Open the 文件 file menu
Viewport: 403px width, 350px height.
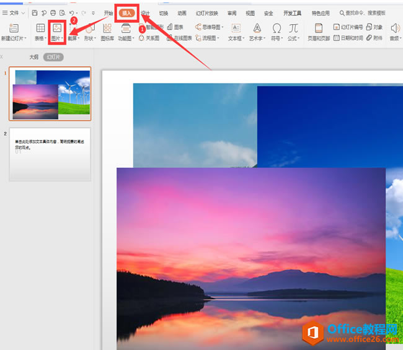point(14,13)
